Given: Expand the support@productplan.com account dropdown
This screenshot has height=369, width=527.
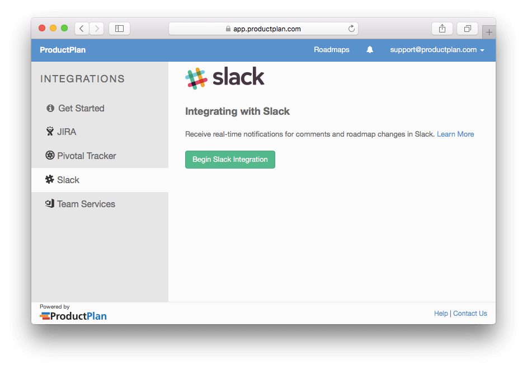Looking at the screenshot, I should [x=437, y=50].
